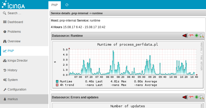Click the History rewind icon

click(x=5, y=70)
